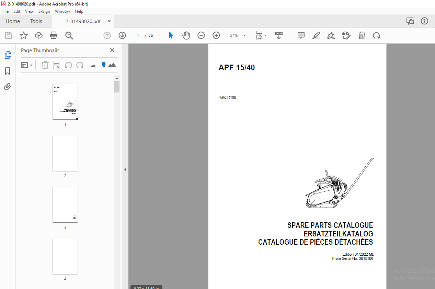The width and height of the screenshot is (435, 289).
Task: Close the 2-01498020.pdf tab
Action: (110, 21)
